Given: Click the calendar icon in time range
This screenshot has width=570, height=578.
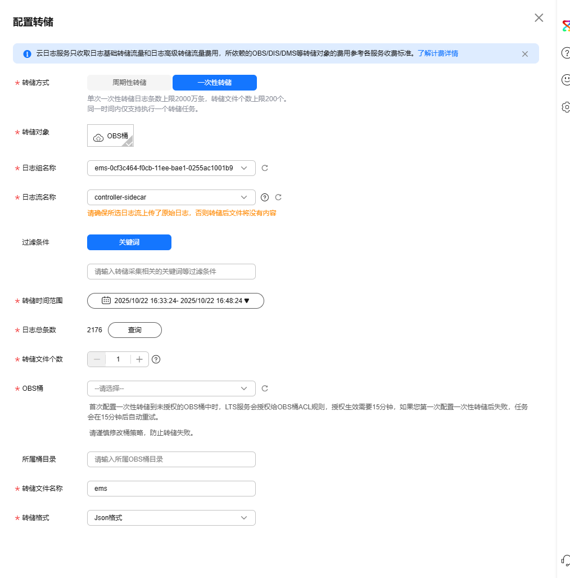Looking at the screenshot, I should pyautogui.click(x=106, y=300).
